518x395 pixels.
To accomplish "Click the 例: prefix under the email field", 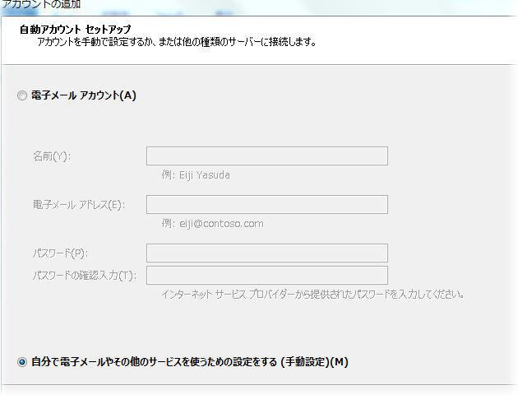I will (169, 223).
